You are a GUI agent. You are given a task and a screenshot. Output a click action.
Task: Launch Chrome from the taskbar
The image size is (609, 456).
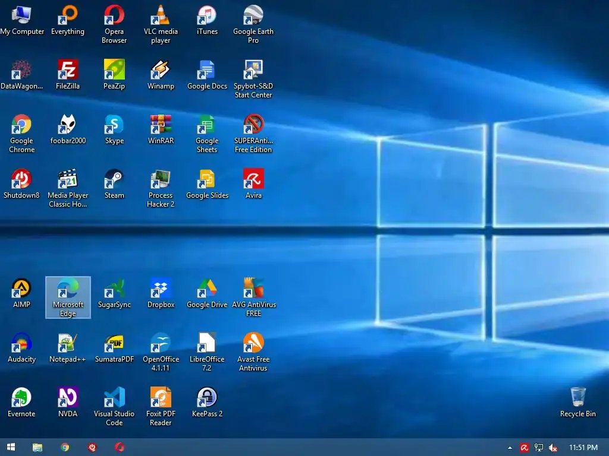65,447
